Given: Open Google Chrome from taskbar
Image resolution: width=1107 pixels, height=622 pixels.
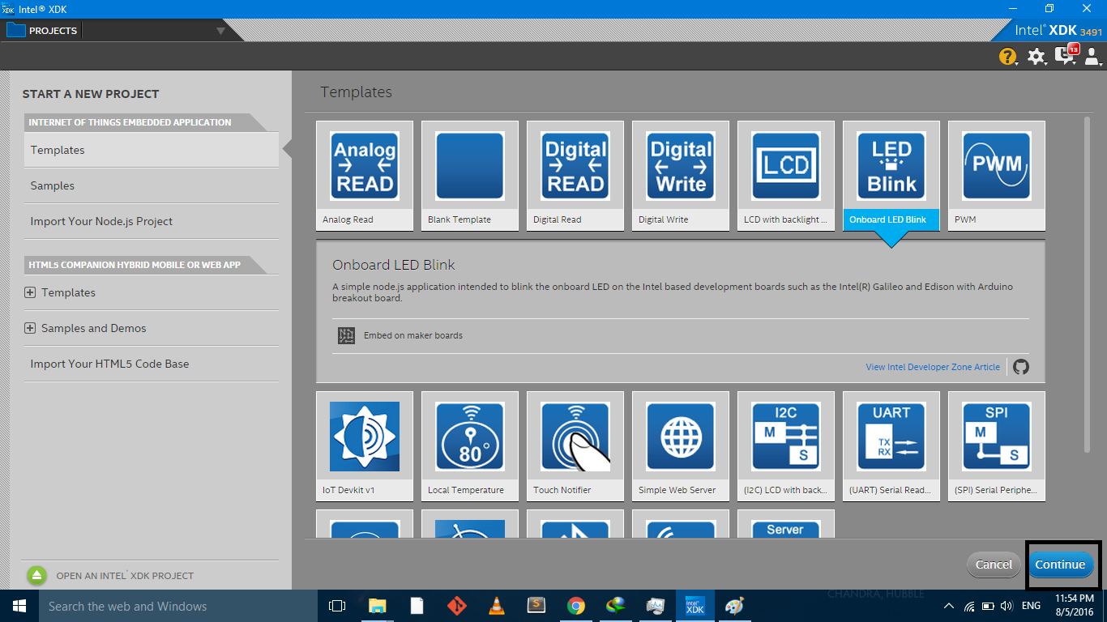Looking at the screenshot, I should pos(576,606).
